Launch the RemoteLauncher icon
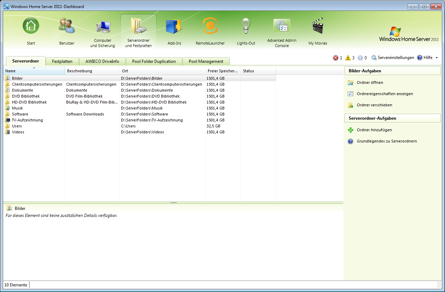 210,26
